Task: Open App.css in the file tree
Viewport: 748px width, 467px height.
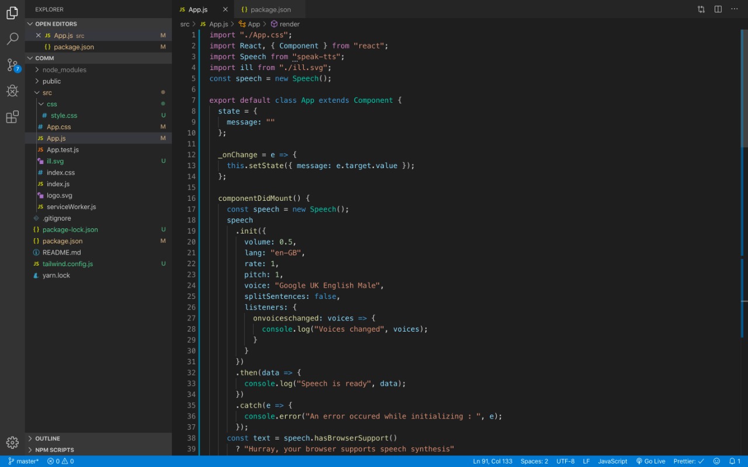Action: (98, 127)
